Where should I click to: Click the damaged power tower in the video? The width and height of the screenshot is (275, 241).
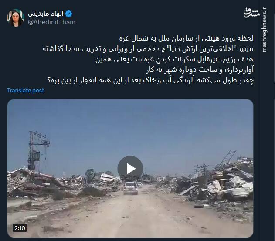[x=38, y=151]
